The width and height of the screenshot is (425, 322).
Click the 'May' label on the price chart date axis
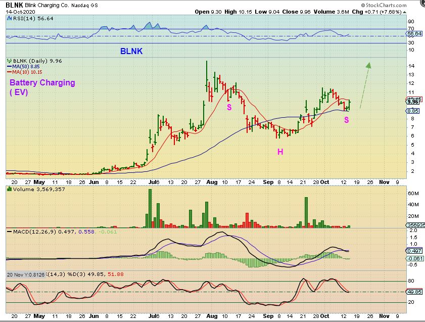pyautogui.click(x=39, y=182)
